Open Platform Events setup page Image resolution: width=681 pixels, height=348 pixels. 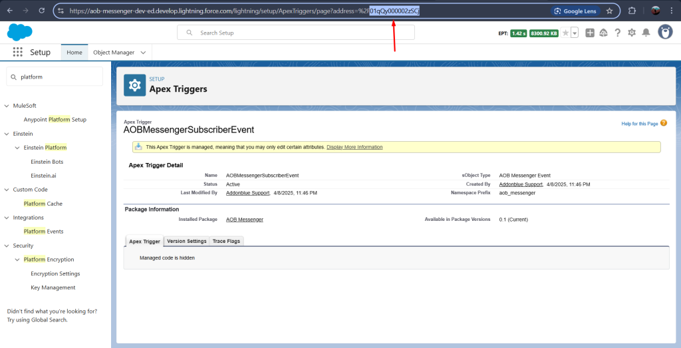44,232
